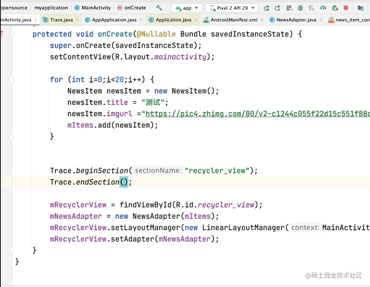The height and width of the screenshot is (287, 370).
Task: Switch to the Trace.java tab
Action: coord(61,20)
